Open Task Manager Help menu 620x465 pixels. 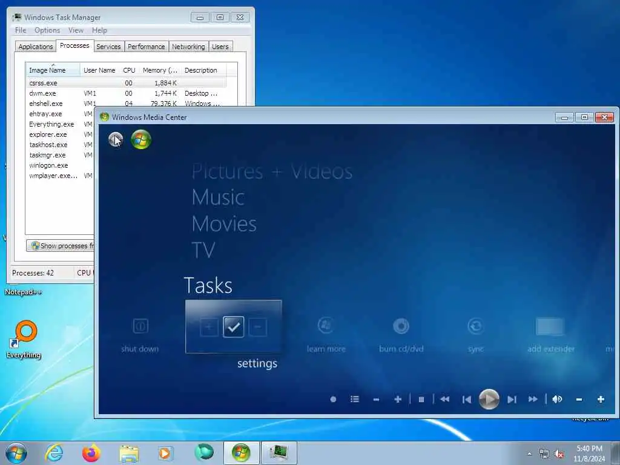pyautogui.click(x=99, y=30)
